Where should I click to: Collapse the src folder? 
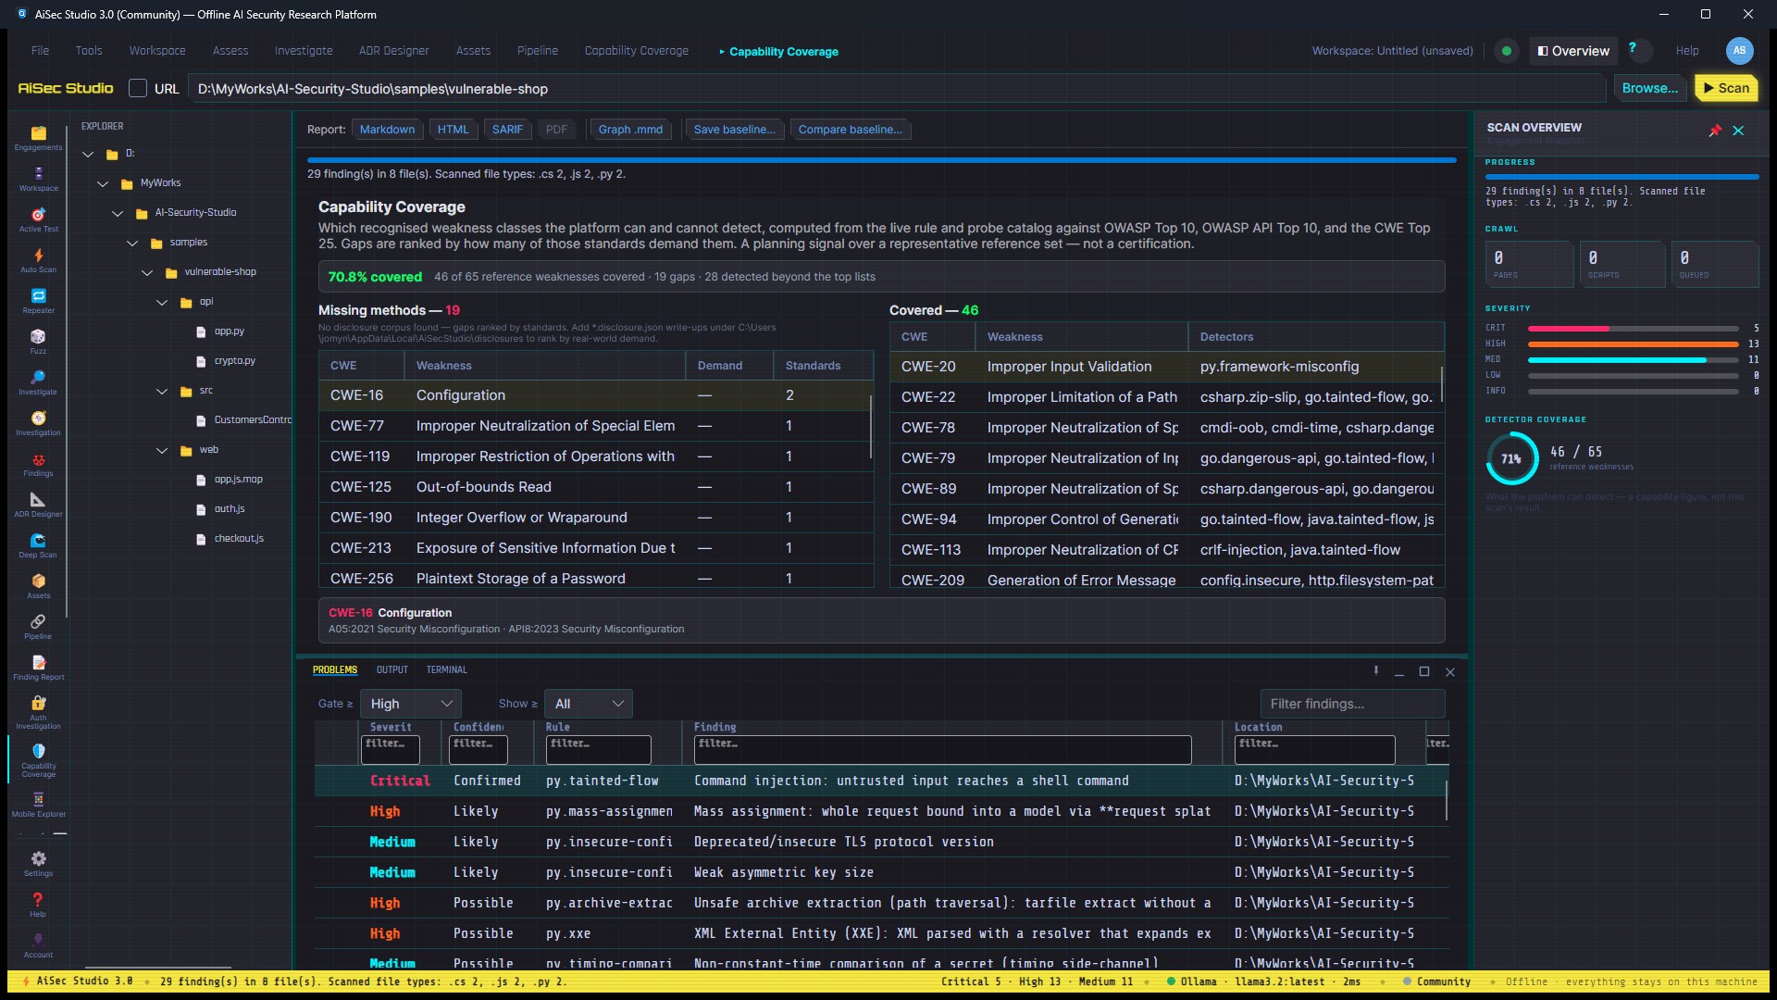[162, 391]
